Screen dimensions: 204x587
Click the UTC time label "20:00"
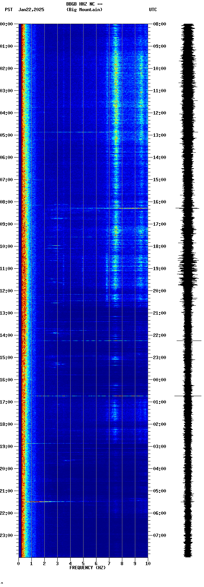pos(160,291)
